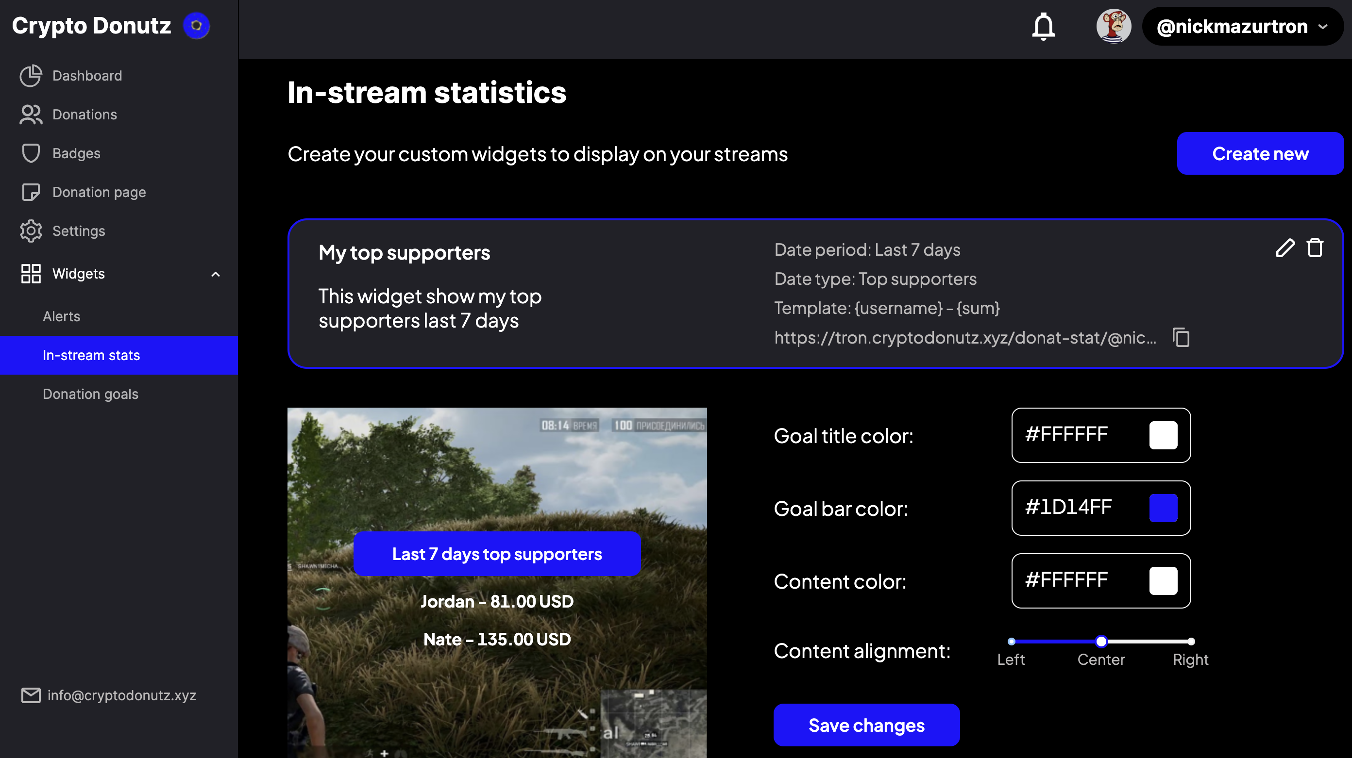
Task: Select the Center alignment handle
Action: point(1101,641)
